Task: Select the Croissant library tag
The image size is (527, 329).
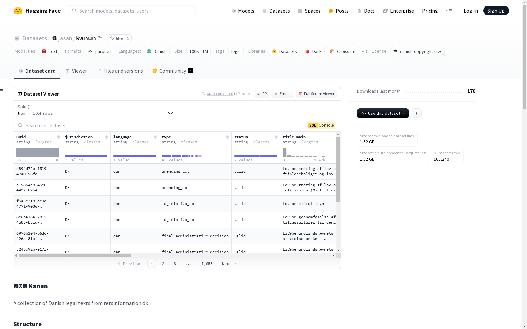Action: (343, 51)
